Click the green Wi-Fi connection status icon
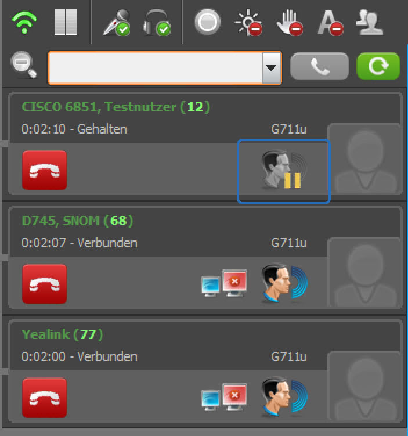The image size is (408, 436). coord(24,22)
